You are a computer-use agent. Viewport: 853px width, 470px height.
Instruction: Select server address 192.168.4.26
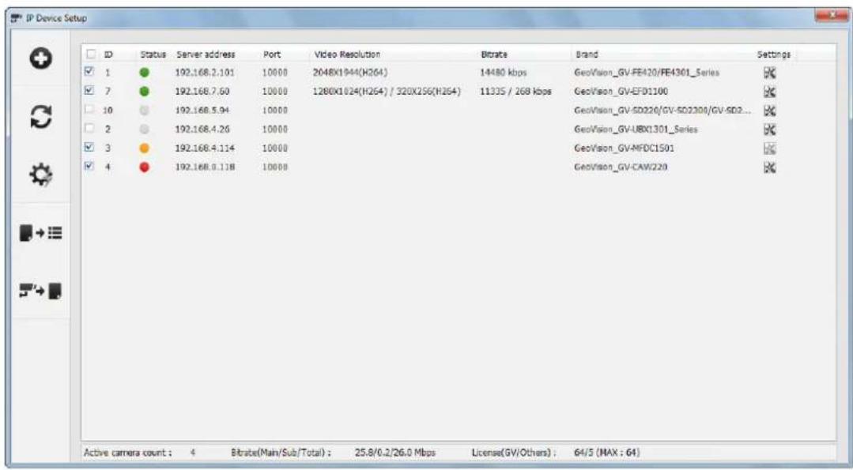202,130
